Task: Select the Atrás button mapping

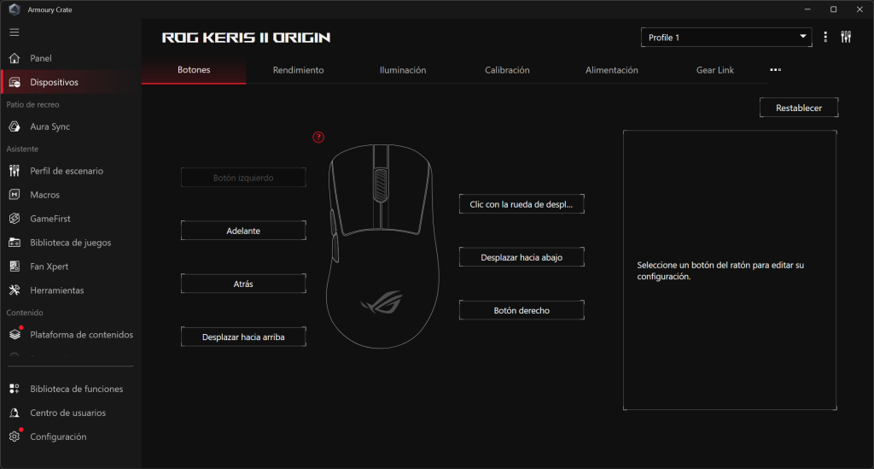Action: [243, 284]
